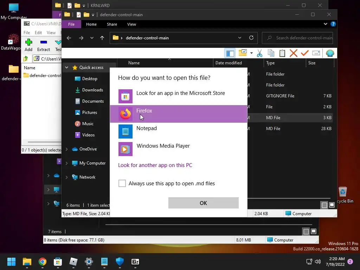Select Notepad in the open-with list
Screen dimensions: 360x270
point(178,131)
